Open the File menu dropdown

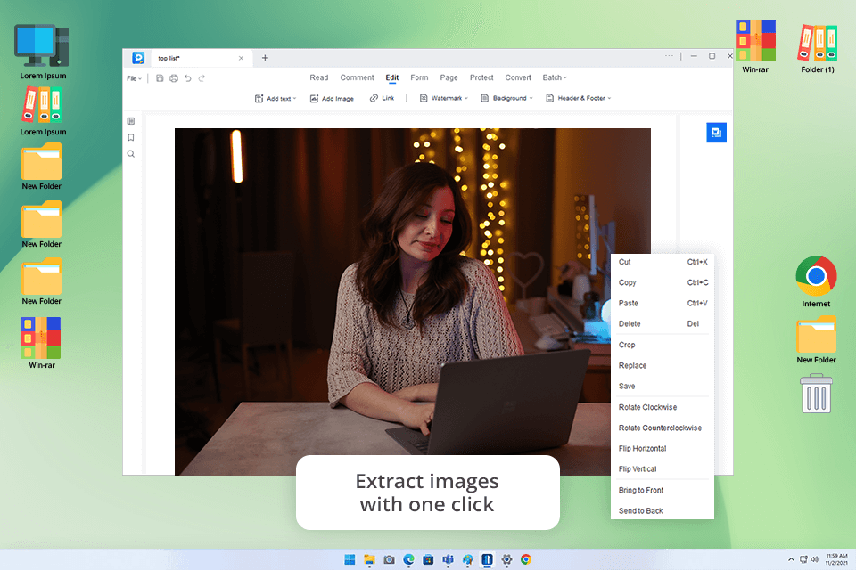(x=134, y=78)
